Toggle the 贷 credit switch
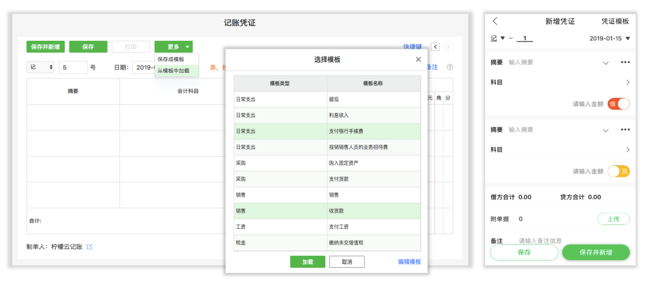648x287 pixels. [619, 171]
